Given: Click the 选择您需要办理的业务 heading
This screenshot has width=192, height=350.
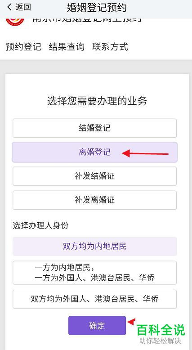Looking at the screenshot, I should (x=97, y=101).
